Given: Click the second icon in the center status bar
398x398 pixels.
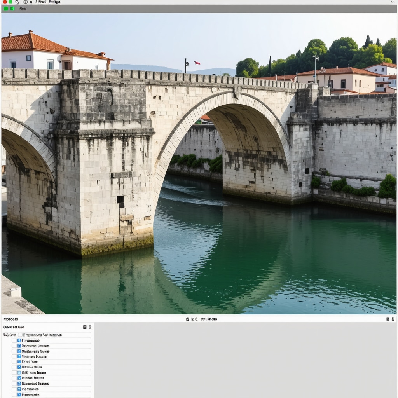Looking at the screenshot, I should coord(192,319).
